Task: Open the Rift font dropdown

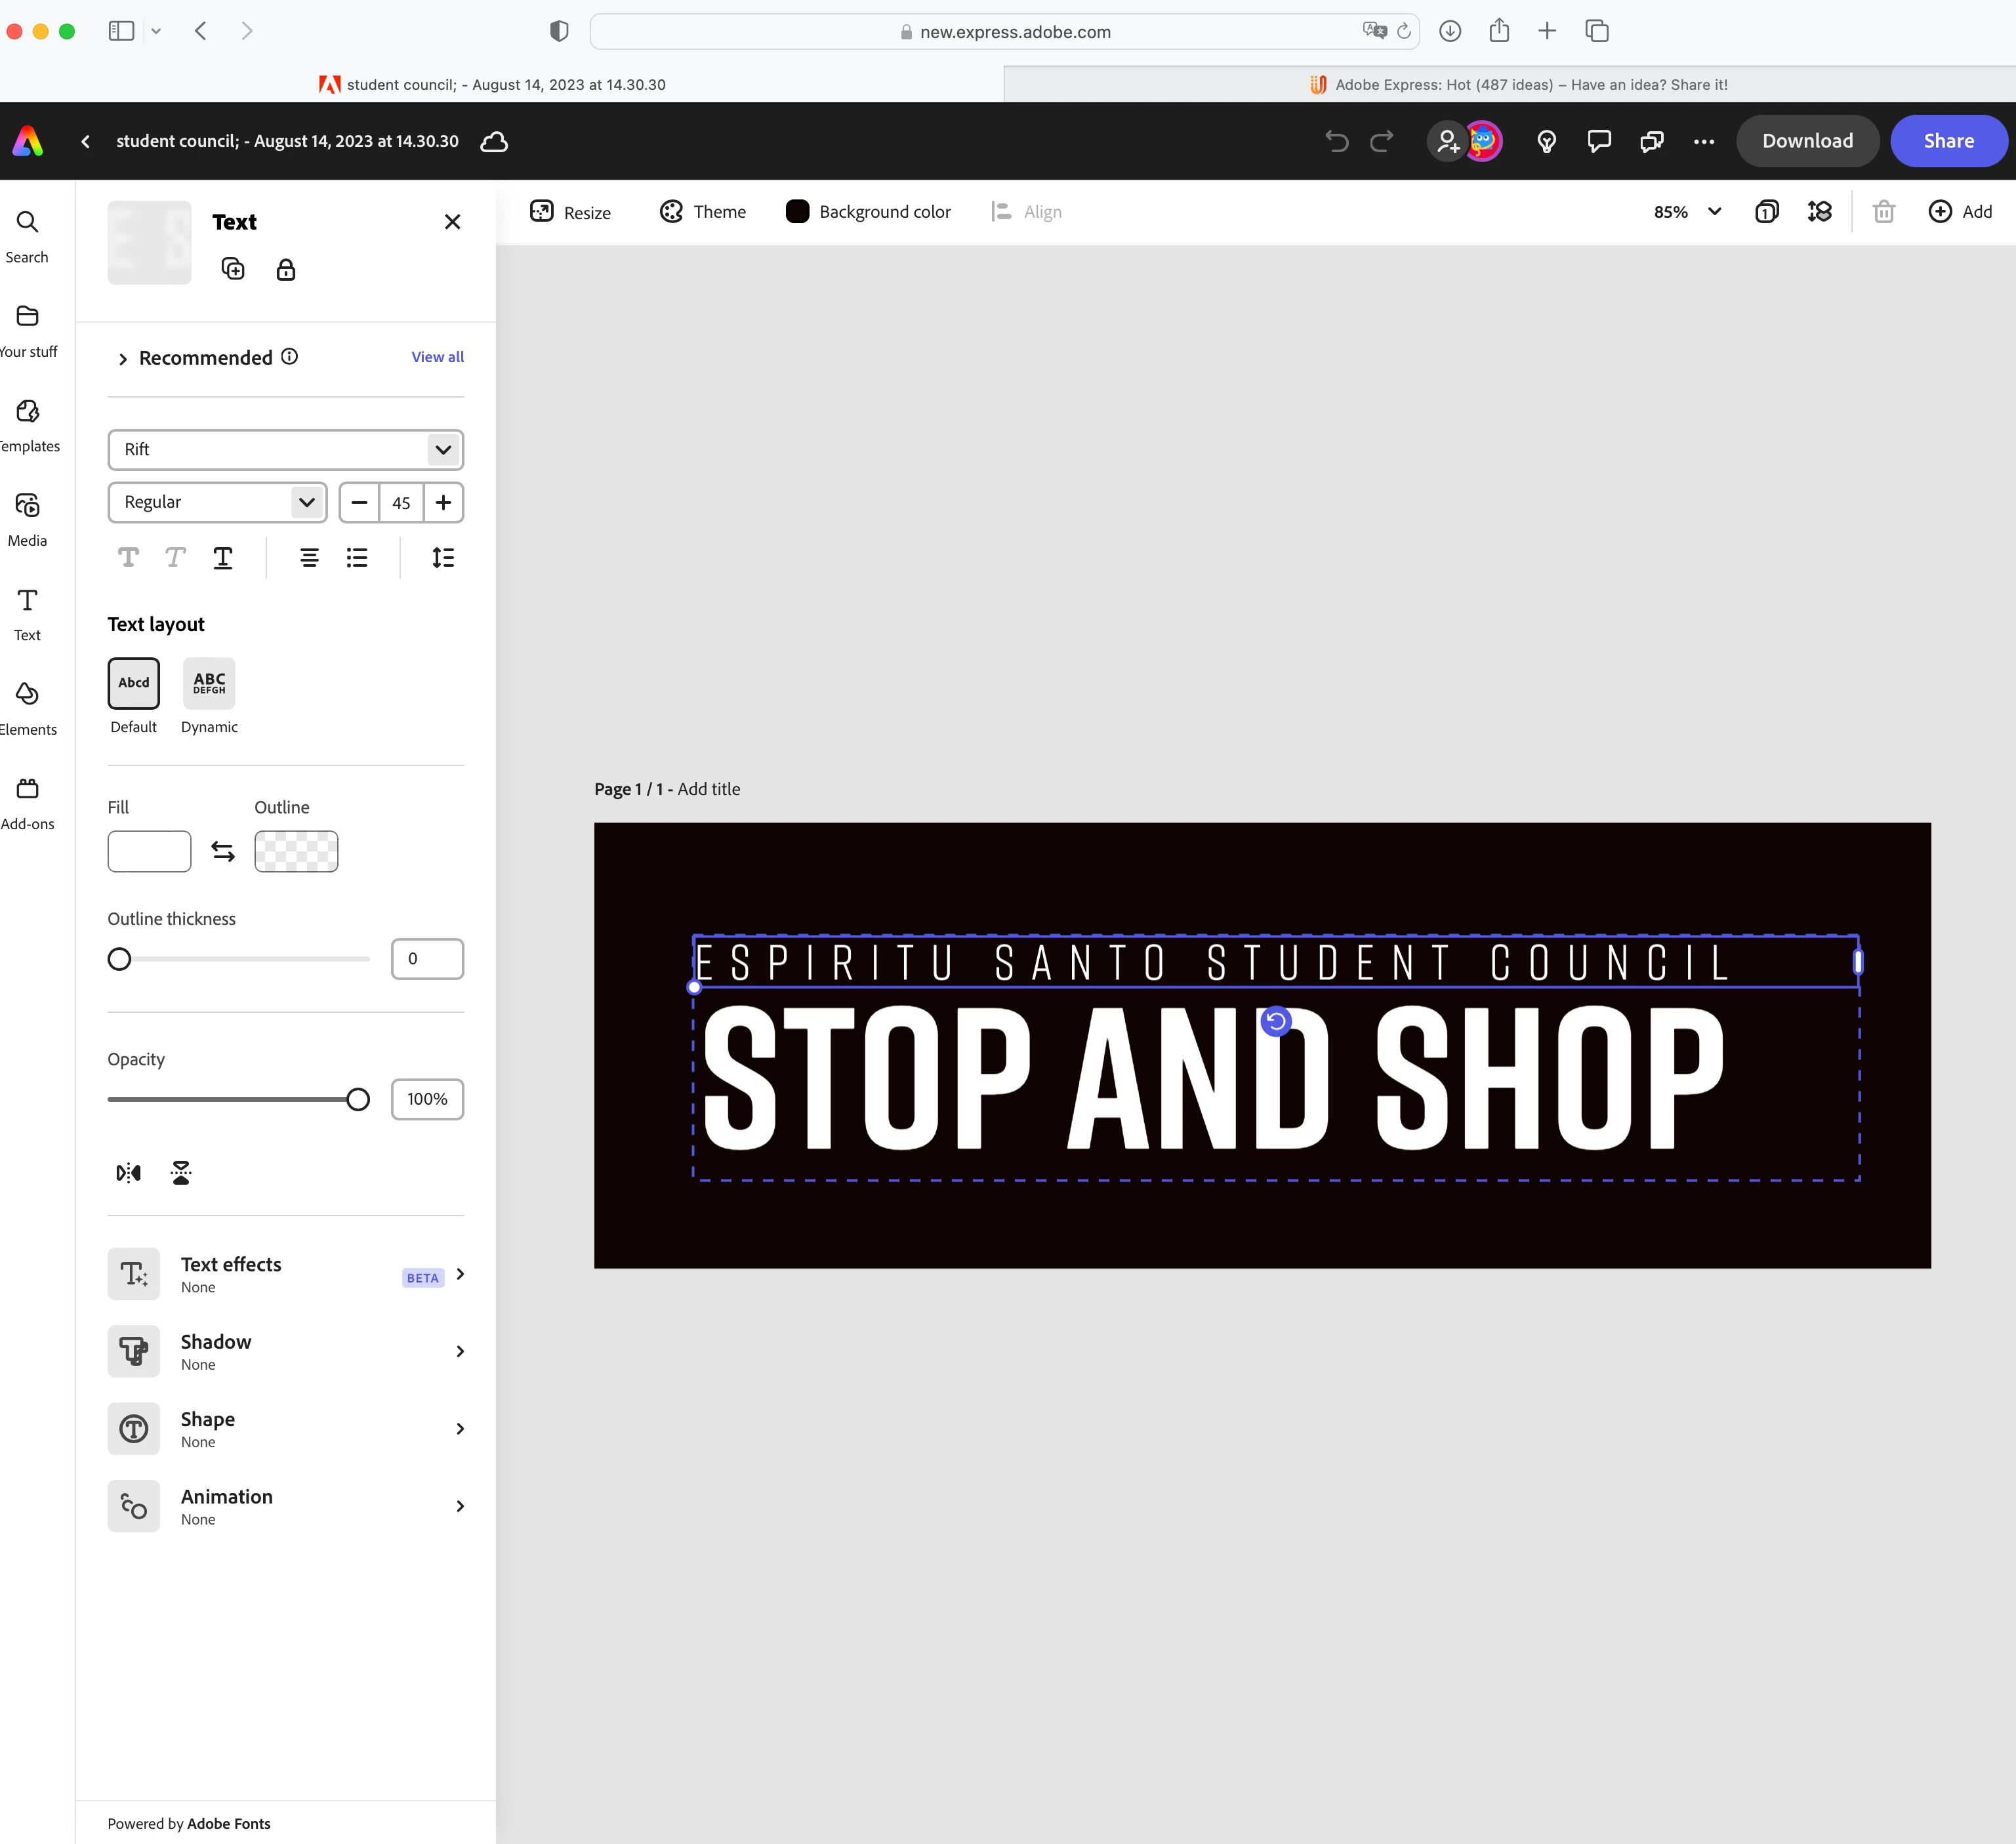Action: pos(286,450)
